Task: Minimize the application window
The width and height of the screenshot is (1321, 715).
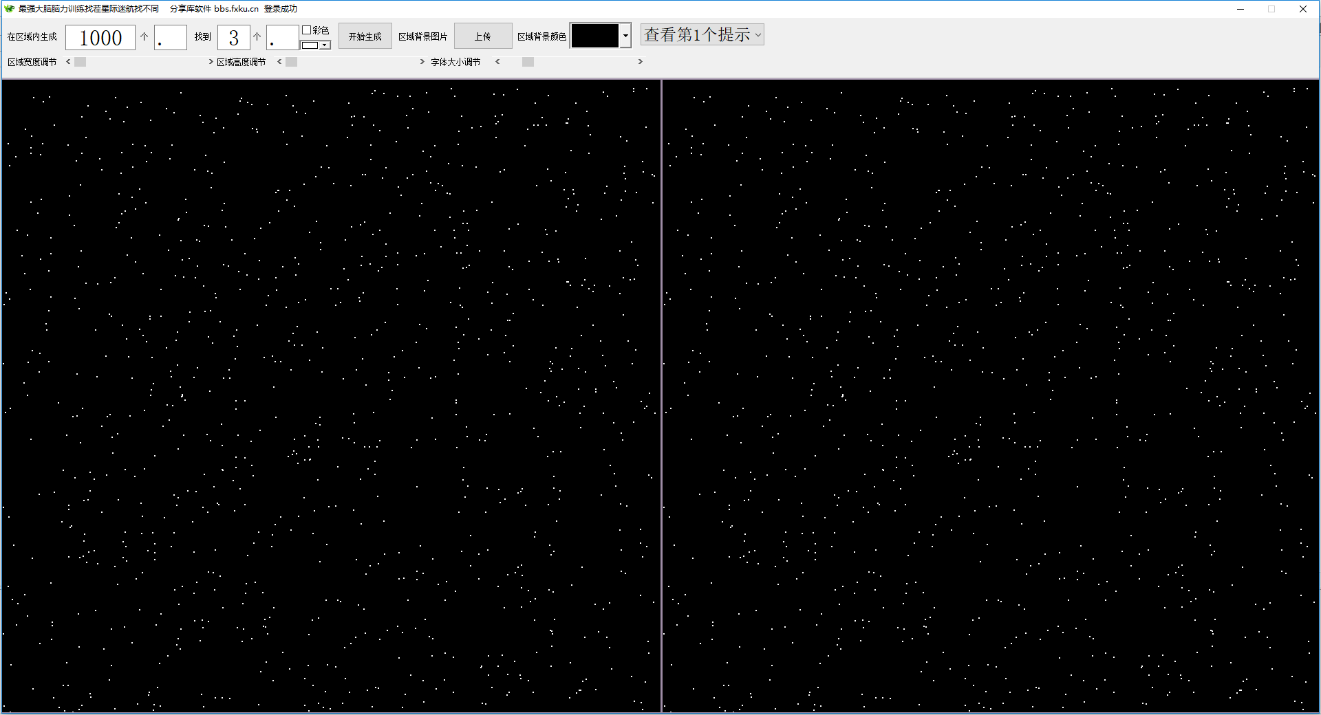Action: (x=1241, y=9)
